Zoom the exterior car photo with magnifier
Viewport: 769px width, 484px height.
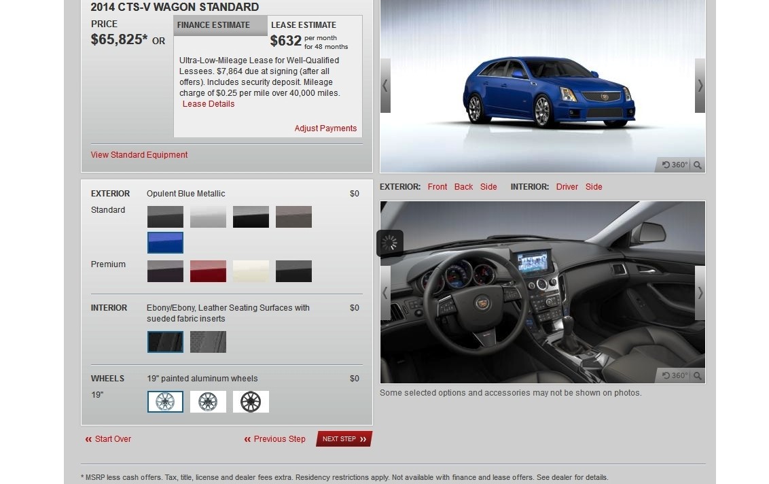point(698,165)
